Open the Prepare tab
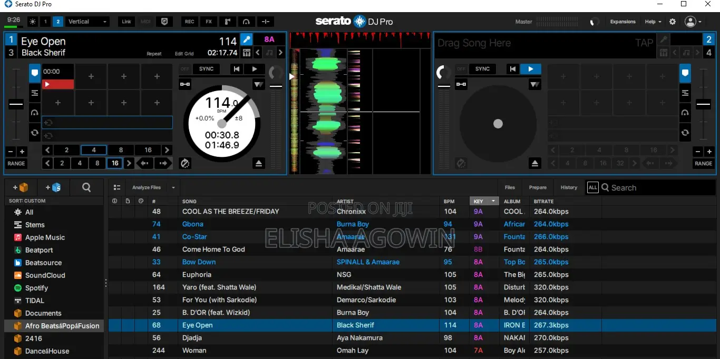 [538, 187]
